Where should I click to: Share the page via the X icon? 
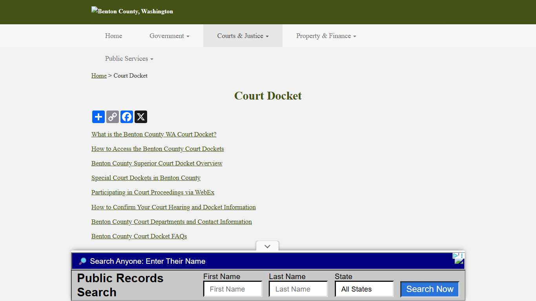pyautogui.click(x=140, y=116)
